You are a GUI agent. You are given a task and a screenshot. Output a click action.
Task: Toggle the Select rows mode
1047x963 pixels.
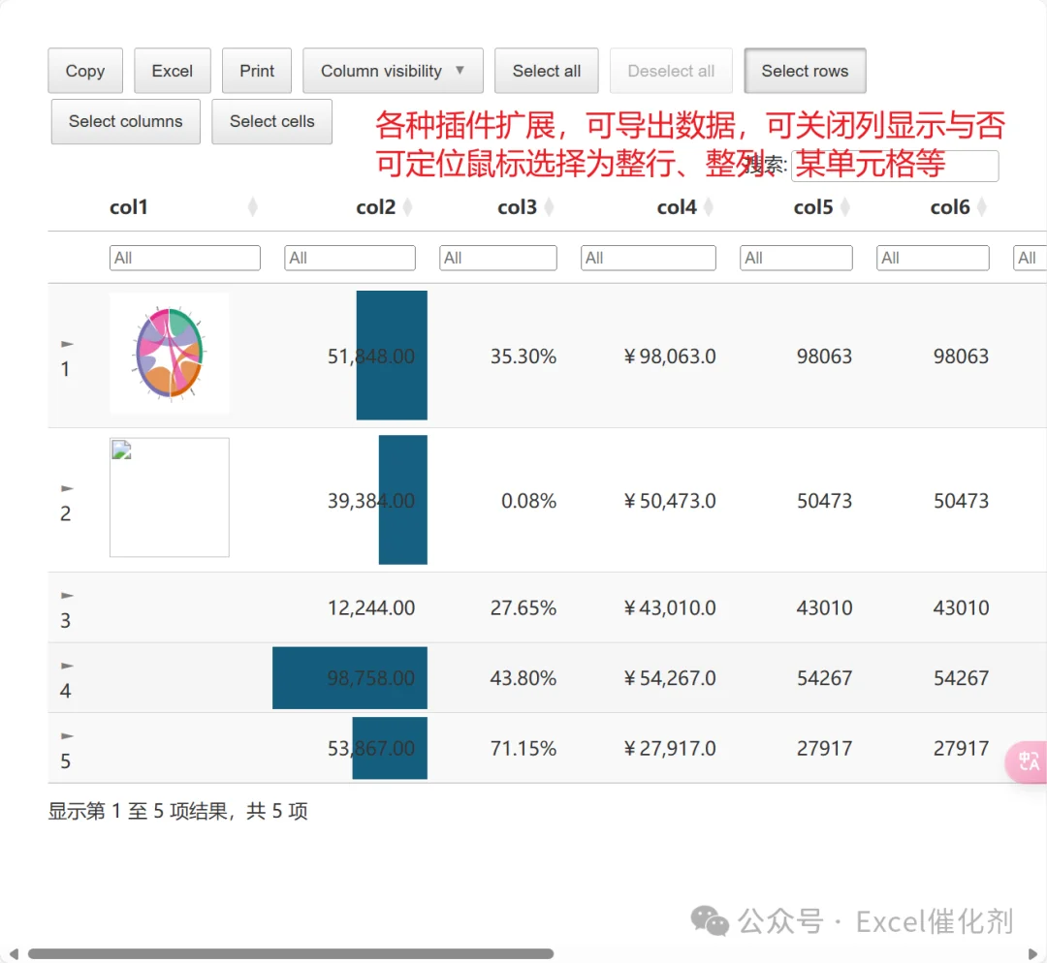805,71
